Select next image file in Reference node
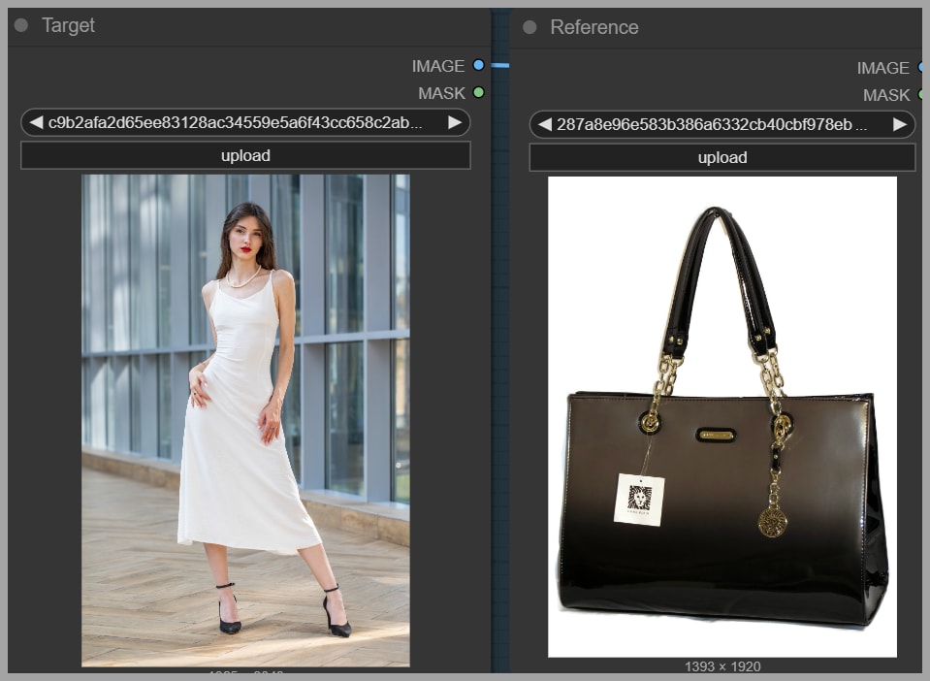 (x=900, y=124)
